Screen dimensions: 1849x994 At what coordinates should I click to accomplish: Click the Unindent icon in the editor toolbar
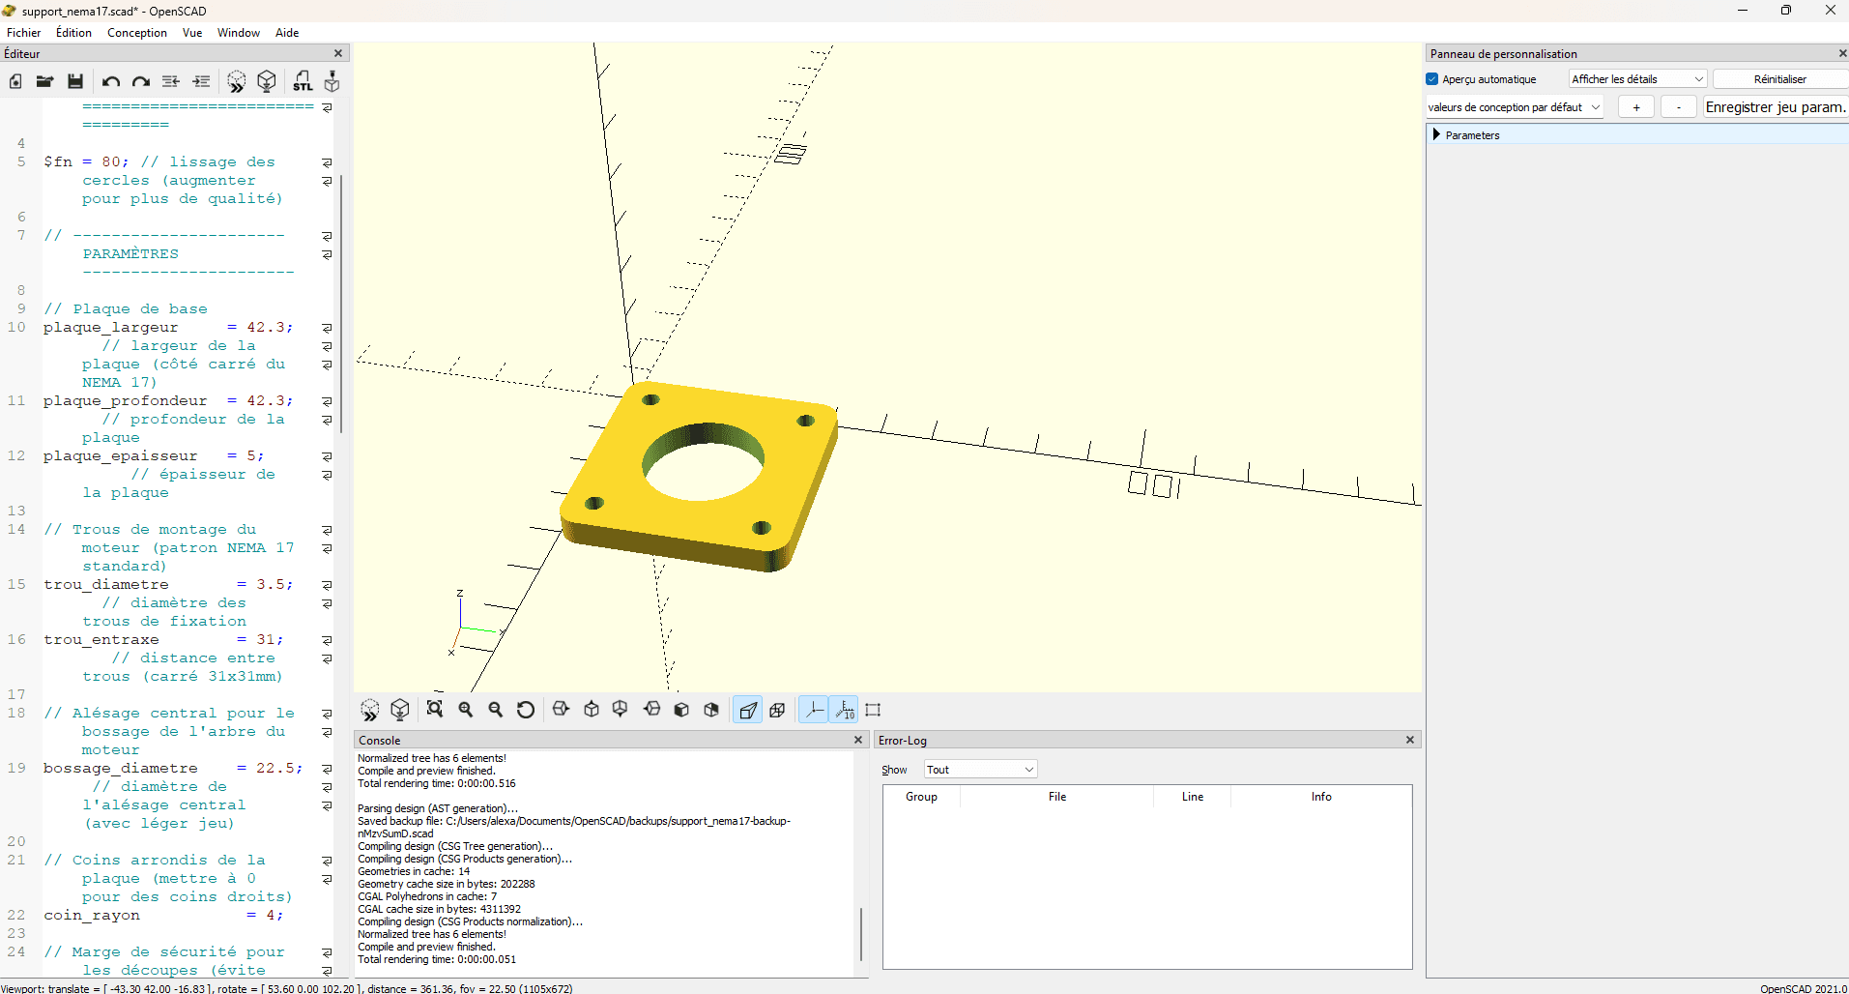tap(171, 82)
